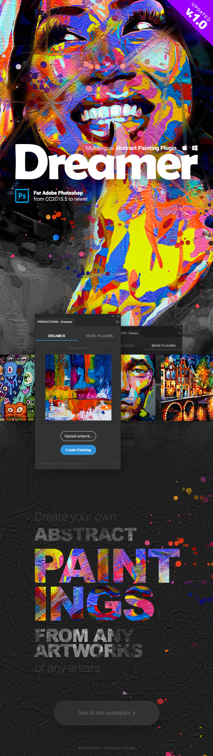Click the Apple platform icon
This screenshot has width=213, height=756.
tap(184, 148)
